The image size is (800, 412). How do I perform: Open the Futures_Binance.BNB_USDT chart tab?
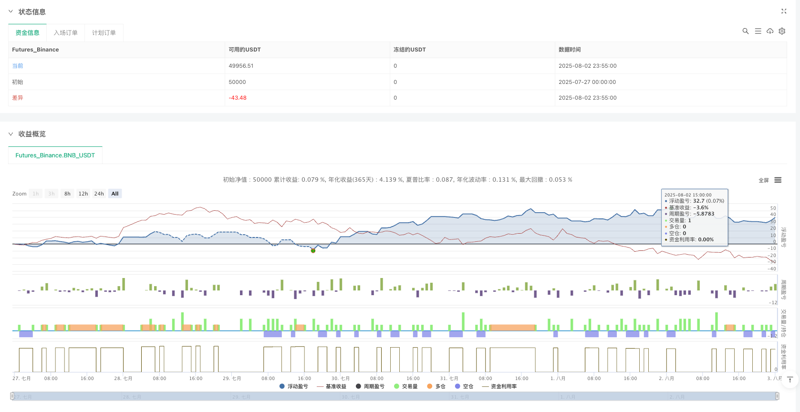tap(55, 155)
